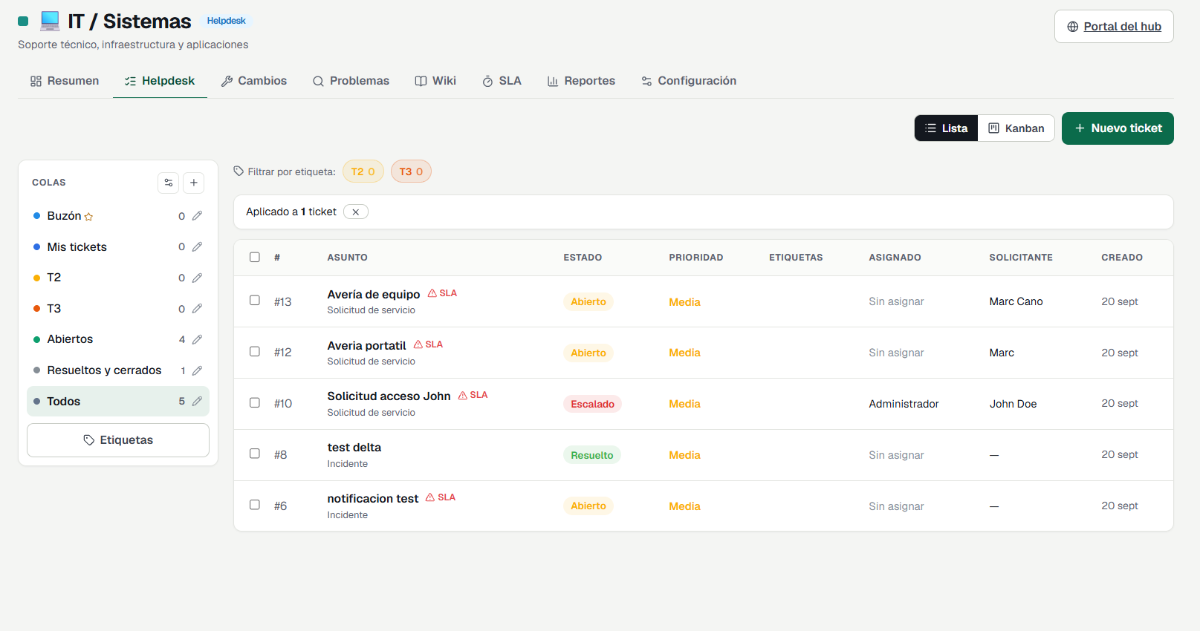Create a Nuevo ticket
Image resolution: width=1200 pixels, height=631 pixels.
click(1118, 128)
